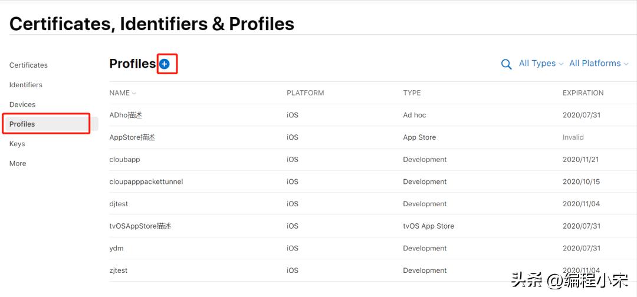Select the ydm profile row

pos(116,249)
